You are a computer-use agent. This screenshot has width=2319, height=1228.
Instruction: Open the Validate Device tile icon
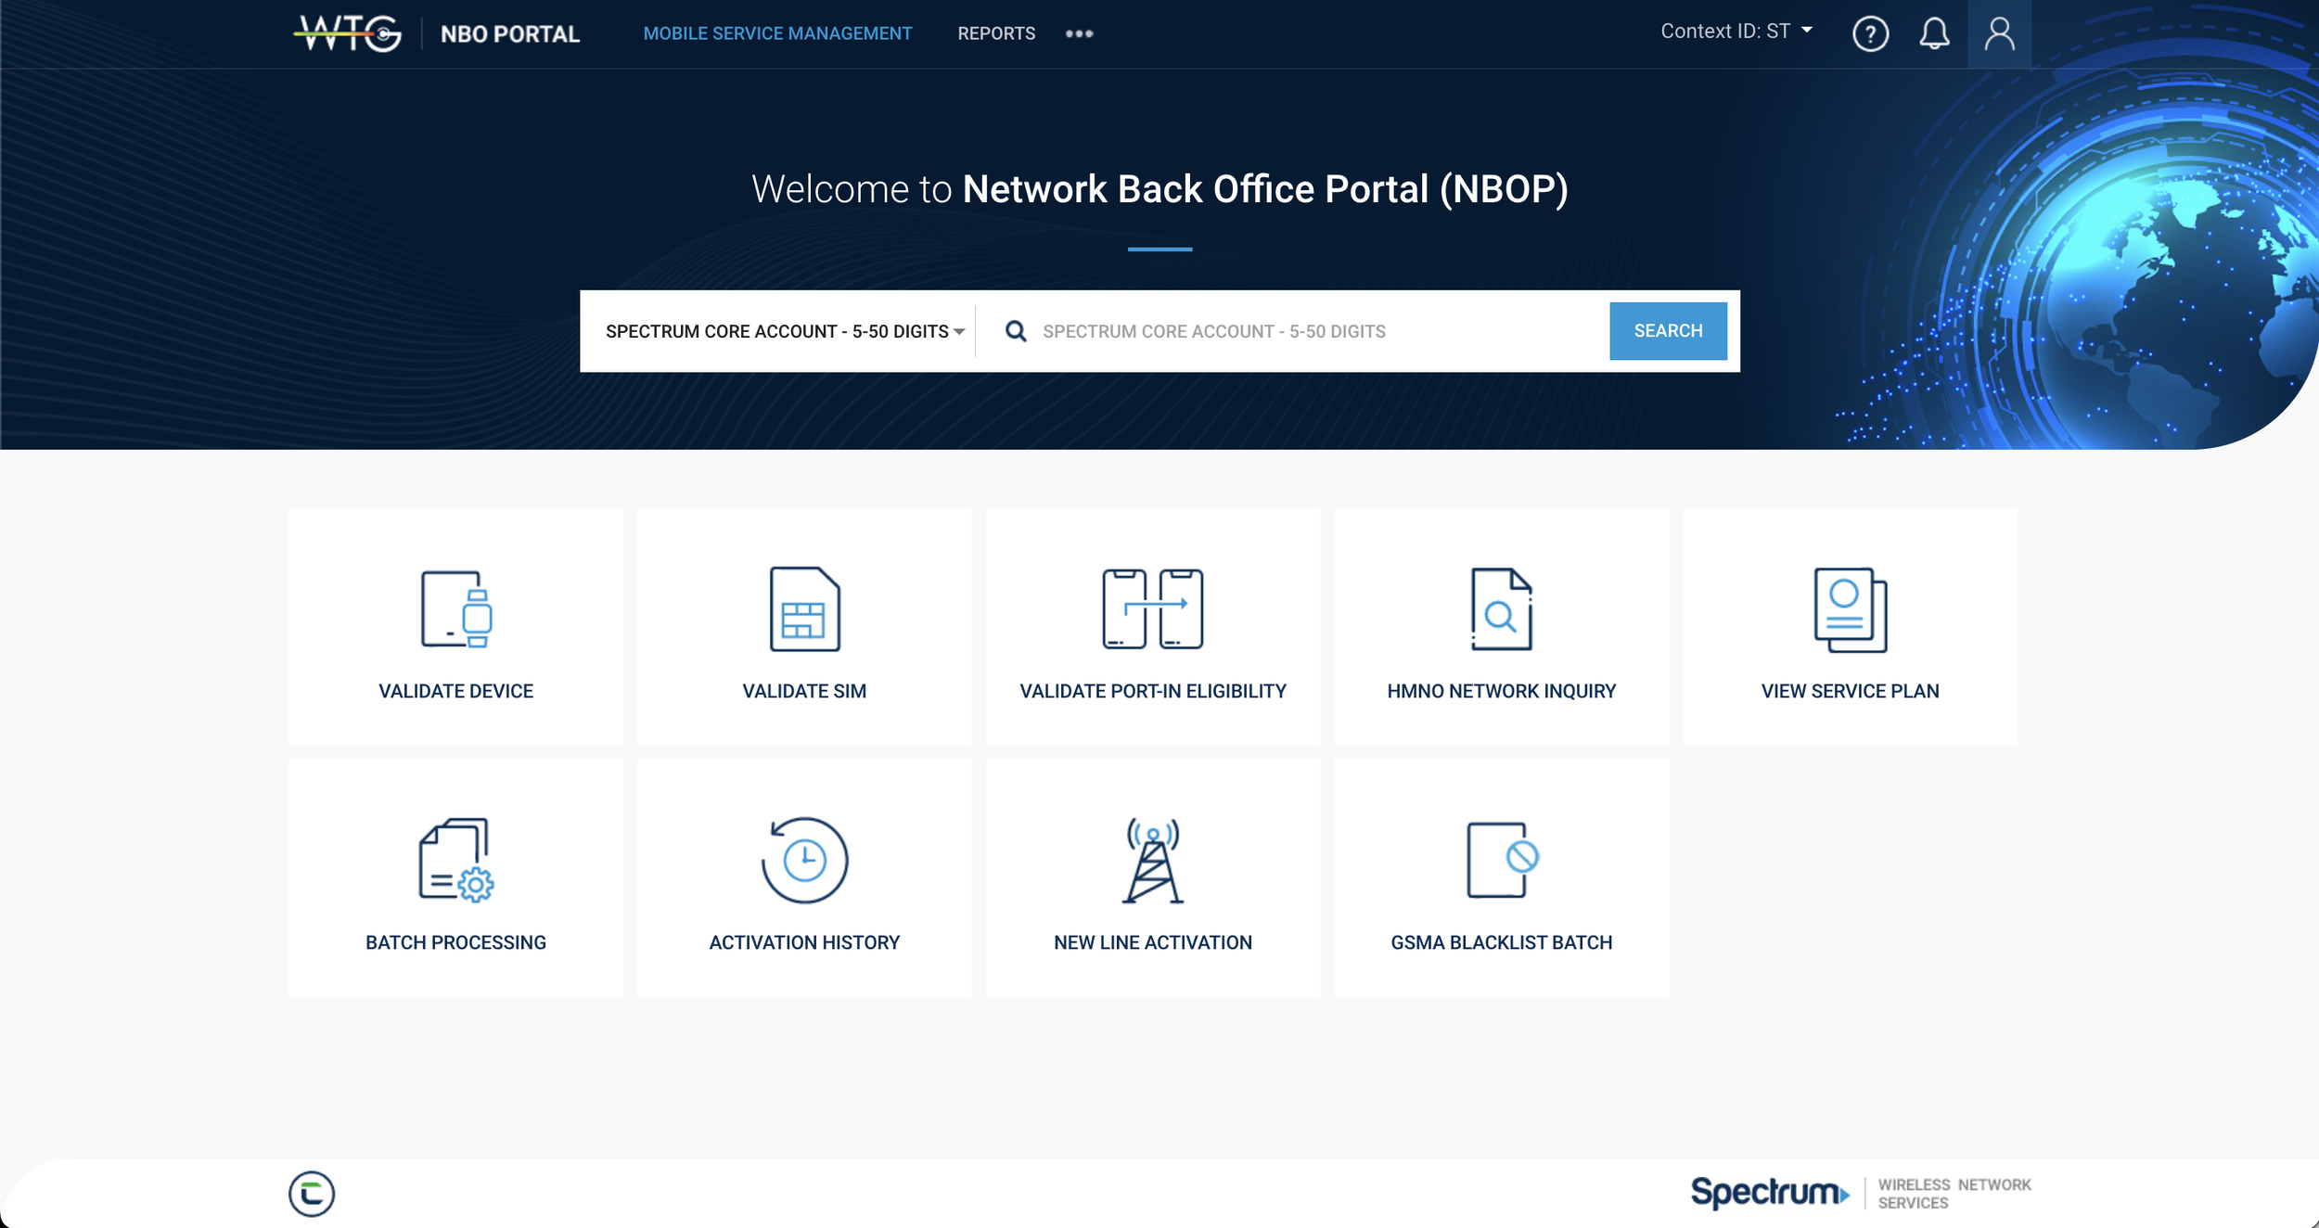(455, 608)
